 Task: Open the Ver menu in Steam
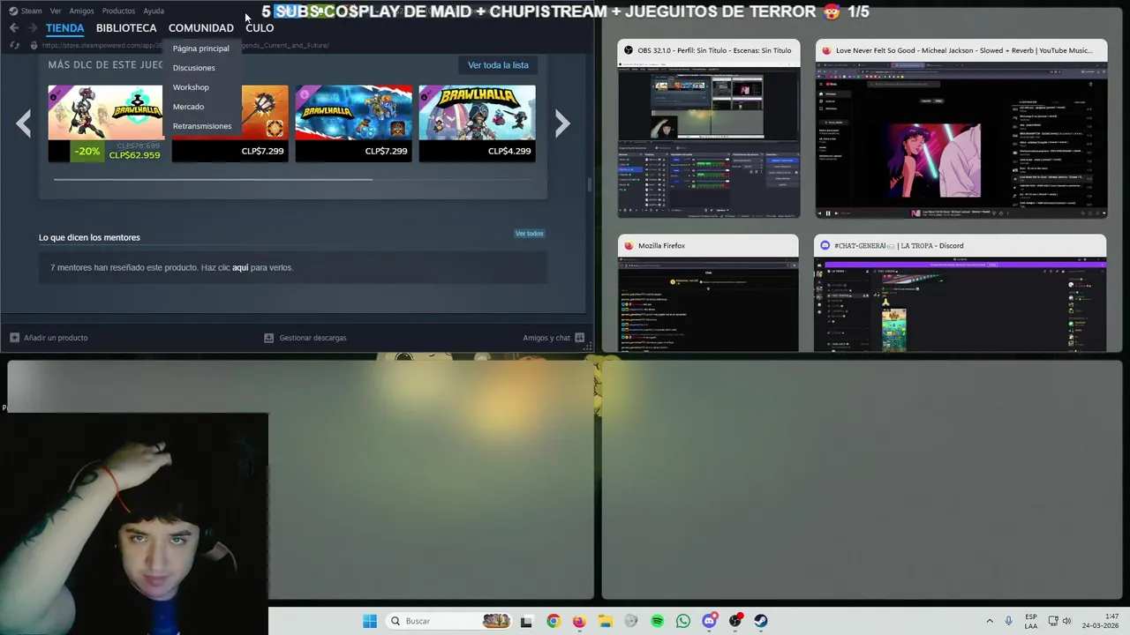pyautogui.click(x=56, y=11)
